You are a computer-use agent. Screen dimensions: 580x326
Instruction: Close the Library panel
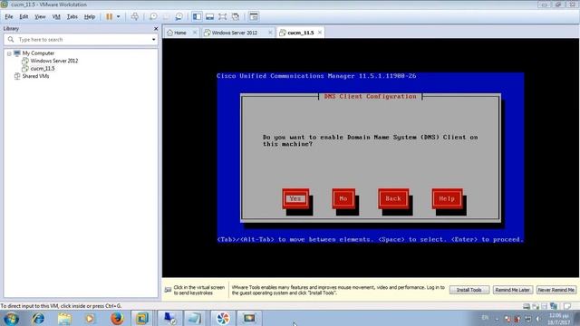[156, 28]
